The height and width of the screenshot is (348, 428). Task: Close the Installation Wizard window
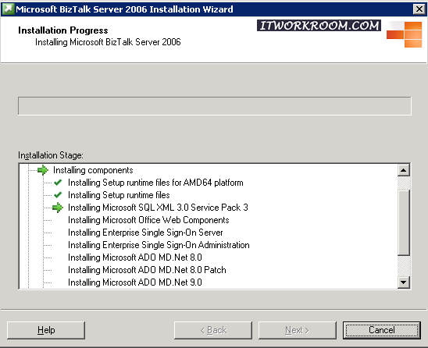tap(419, 9)
